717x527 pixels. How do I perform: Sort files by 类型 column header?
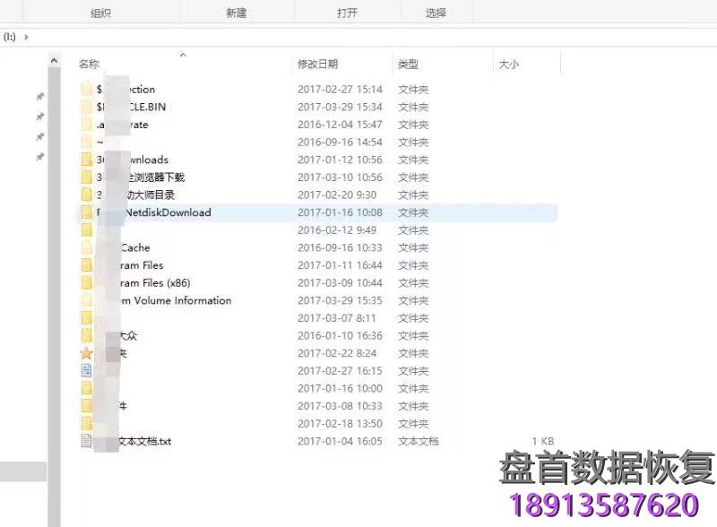tap(408, 65)
